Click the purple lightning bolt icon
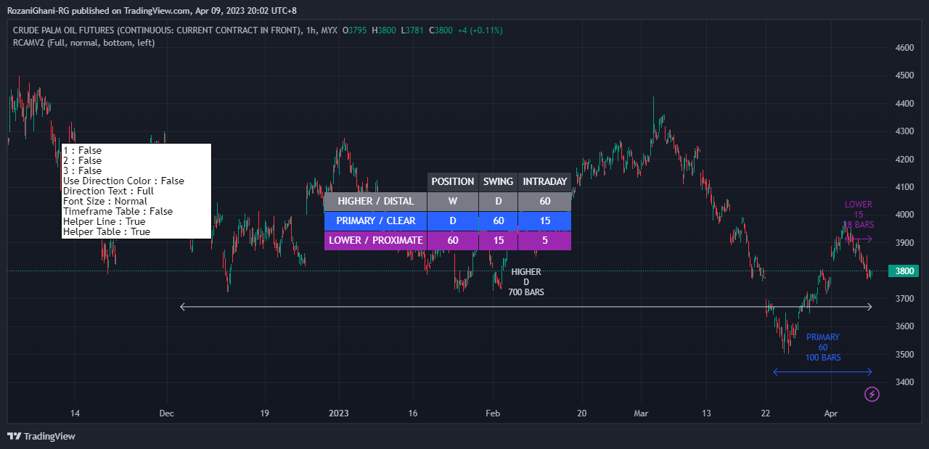Image resolution: width=929 pixels, height=449 pixels. [872, 394]
